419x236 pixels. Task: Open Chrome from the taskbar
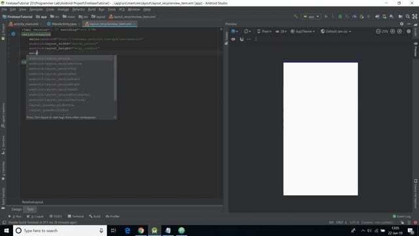tap(141, 230)
